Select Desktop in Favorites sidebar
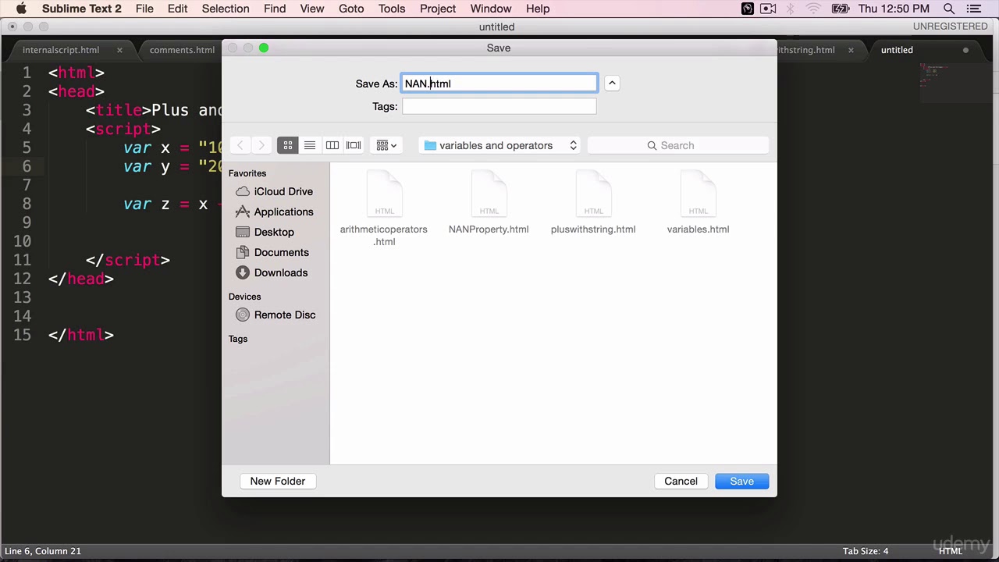Image resolution: width=999 pixels, height=562 pixels. tap(265, 232)
